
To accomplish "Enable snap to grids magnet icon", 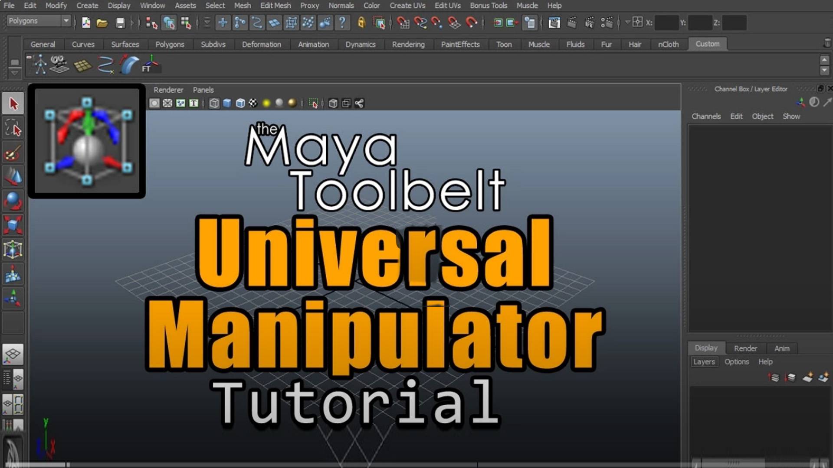I will (x=403, y=23).
